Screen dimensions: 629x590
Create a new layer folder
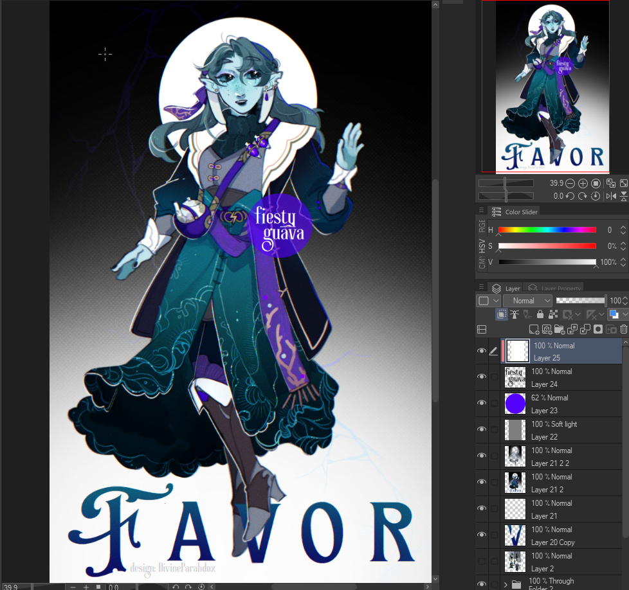click(x=559, y=329)
